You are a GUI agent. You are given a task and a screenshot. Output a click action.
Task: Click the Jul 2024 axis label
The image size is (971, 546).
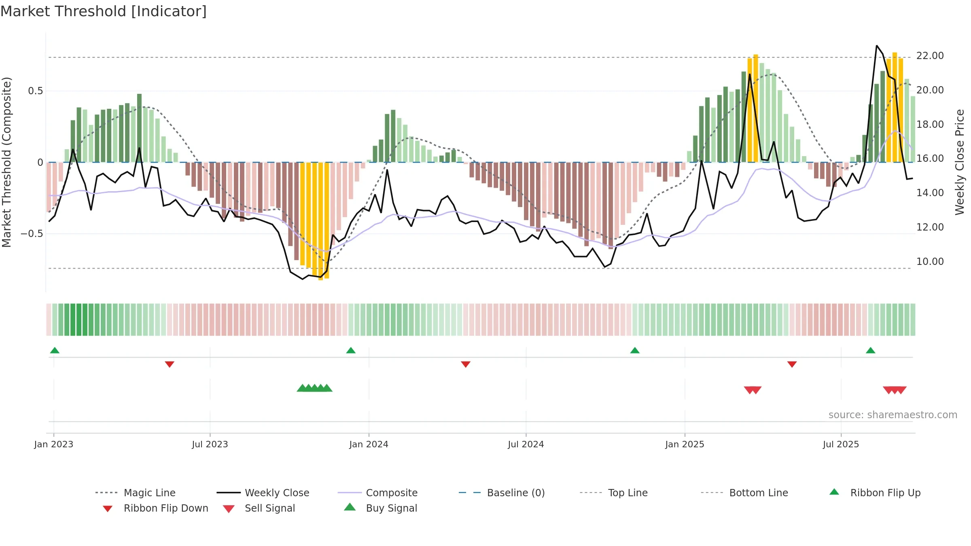[x=526, y=444]
